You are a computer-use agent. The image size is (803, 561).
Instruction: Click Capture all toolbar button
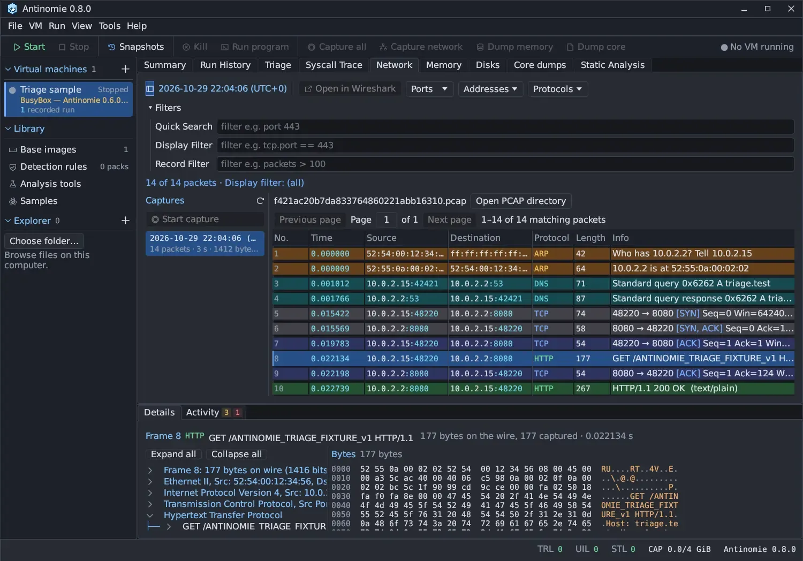337,47
